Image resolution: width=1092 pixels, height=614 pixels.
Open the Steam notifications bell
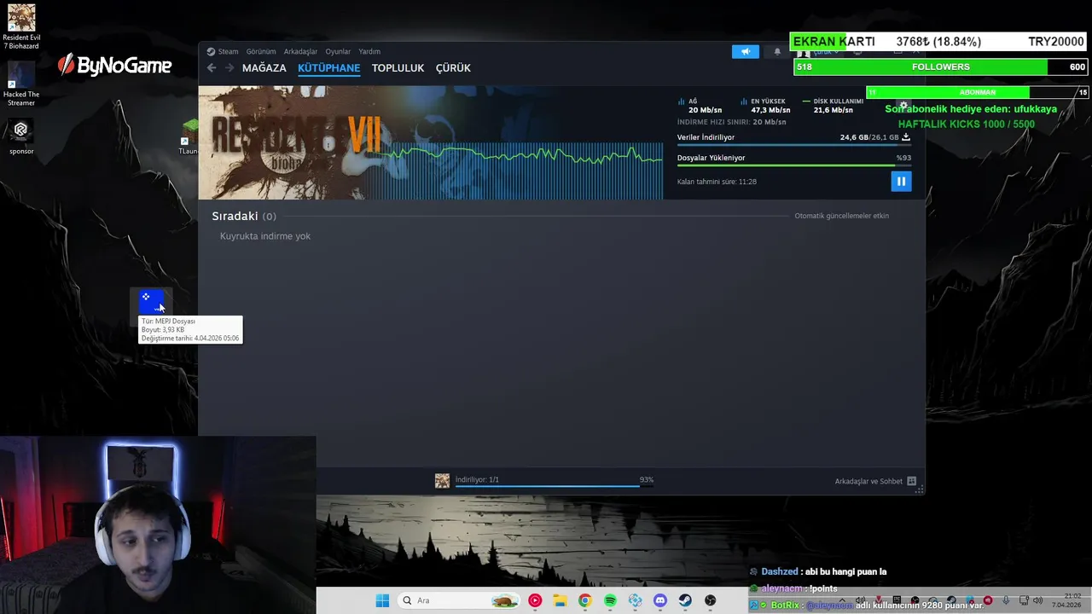point(777,51)
